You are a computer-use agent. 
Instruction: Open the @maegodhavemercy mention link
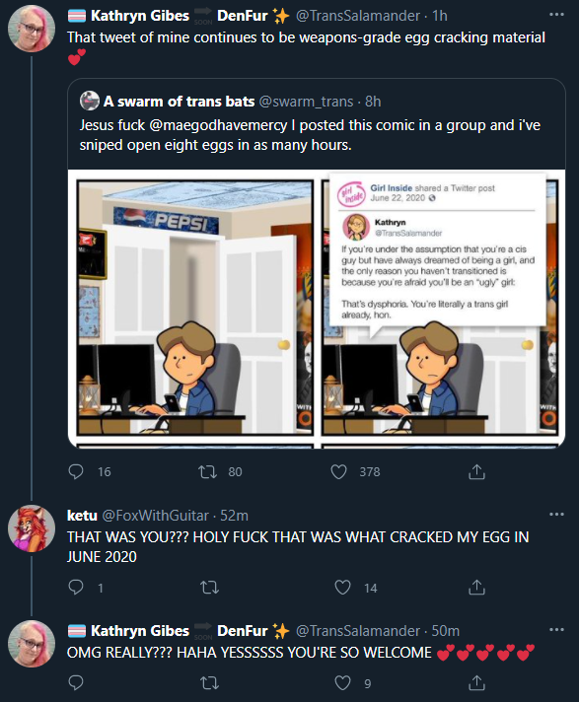coord(218,125)
